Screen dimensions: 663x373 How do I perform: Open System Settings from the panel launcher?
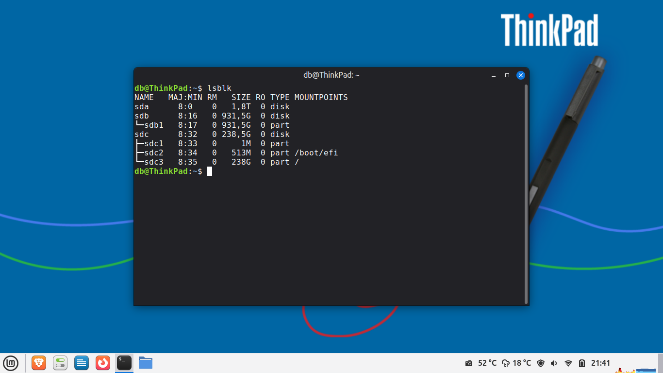[x=60, y=363]
